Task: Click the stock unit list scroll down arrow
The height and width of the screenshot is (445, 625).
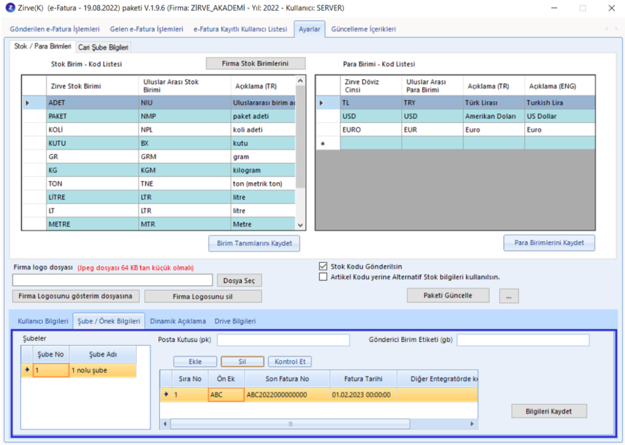Action: point(300,225)
